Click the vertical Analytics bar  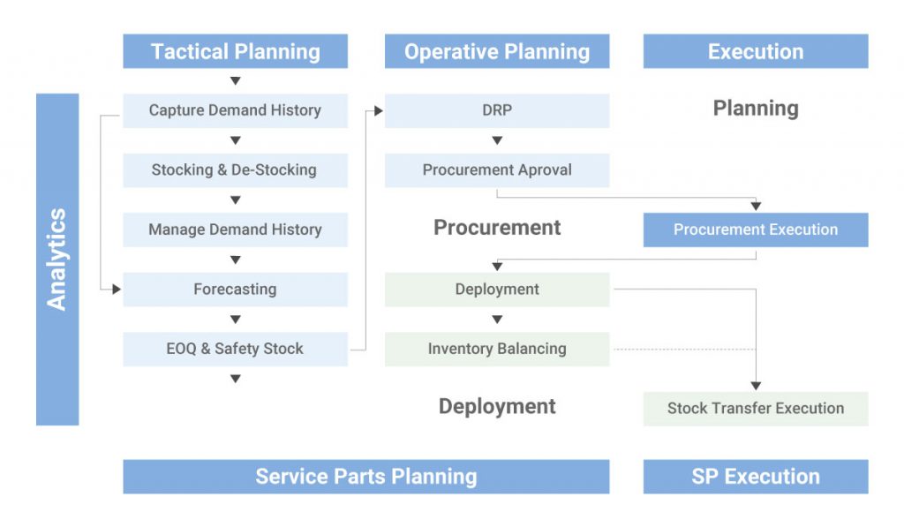pos(57,260)
